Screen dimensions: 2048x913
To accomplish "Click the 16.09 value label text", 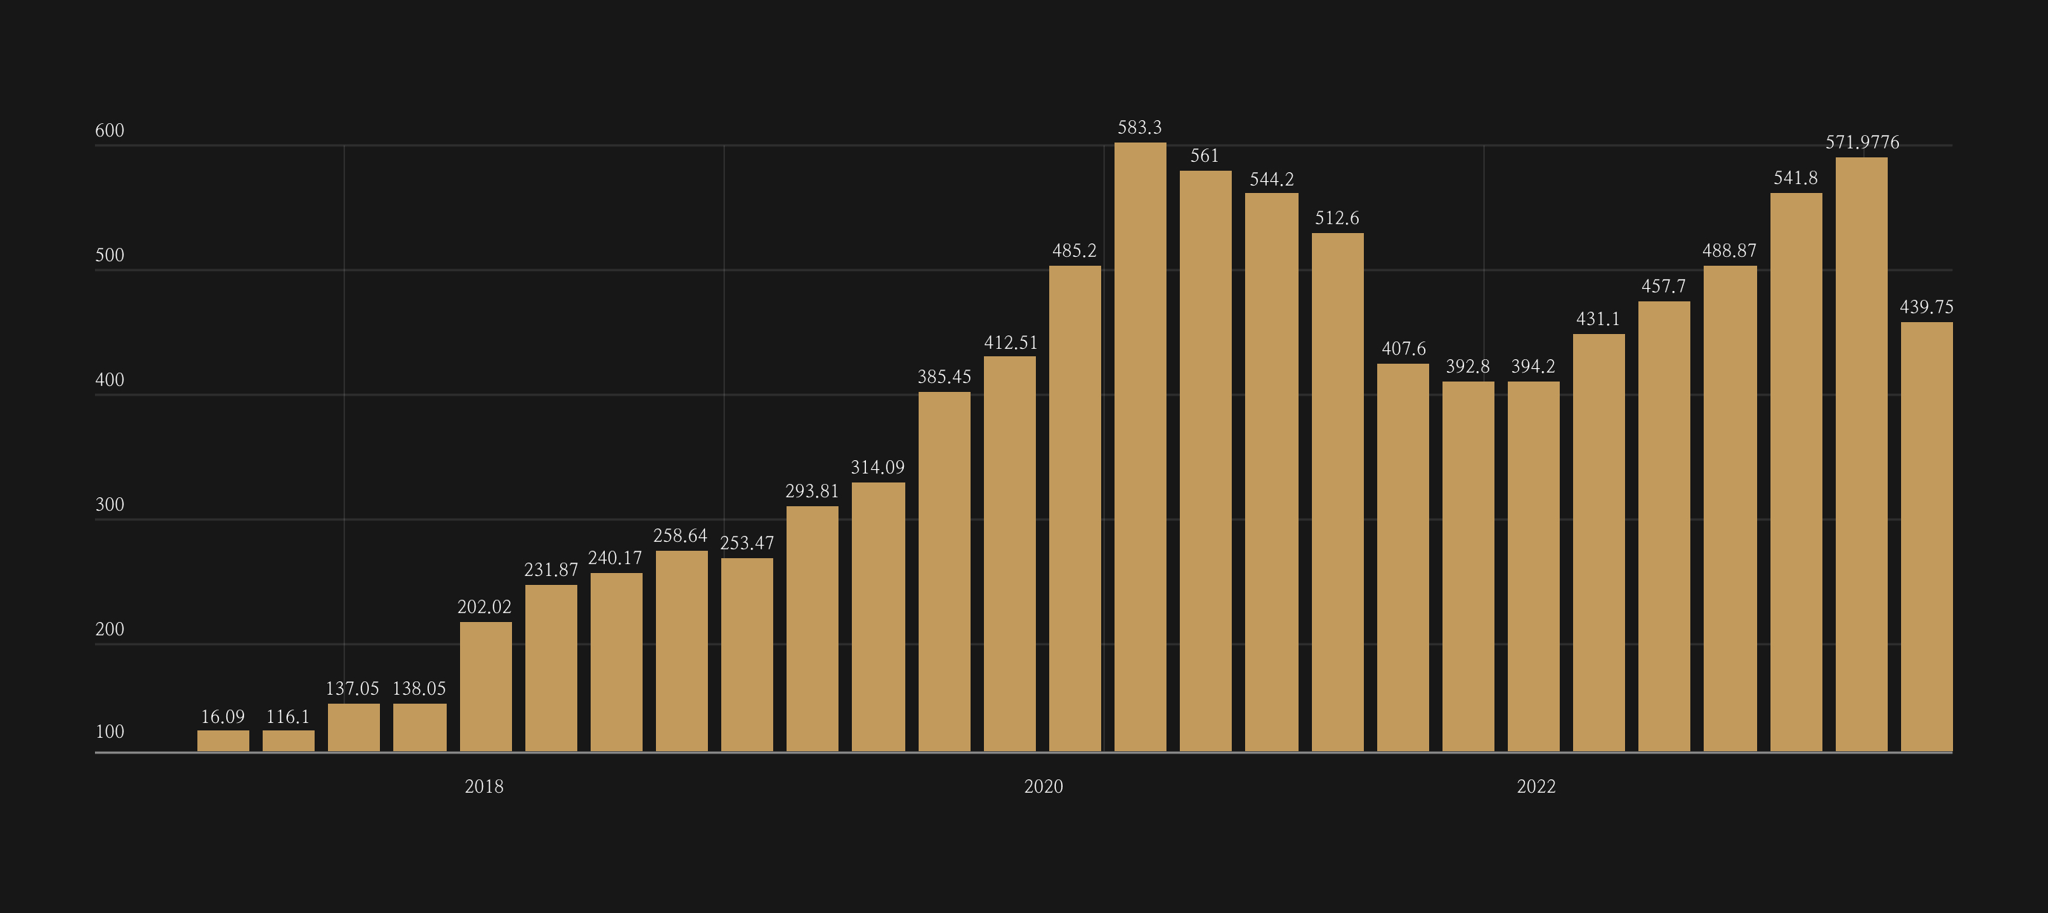I will point(223,716).
